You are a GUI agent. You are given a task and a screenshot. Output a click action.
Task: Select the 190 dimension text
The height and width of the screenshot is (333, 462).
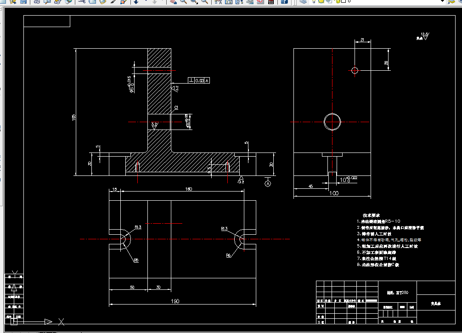click(175, 301)
